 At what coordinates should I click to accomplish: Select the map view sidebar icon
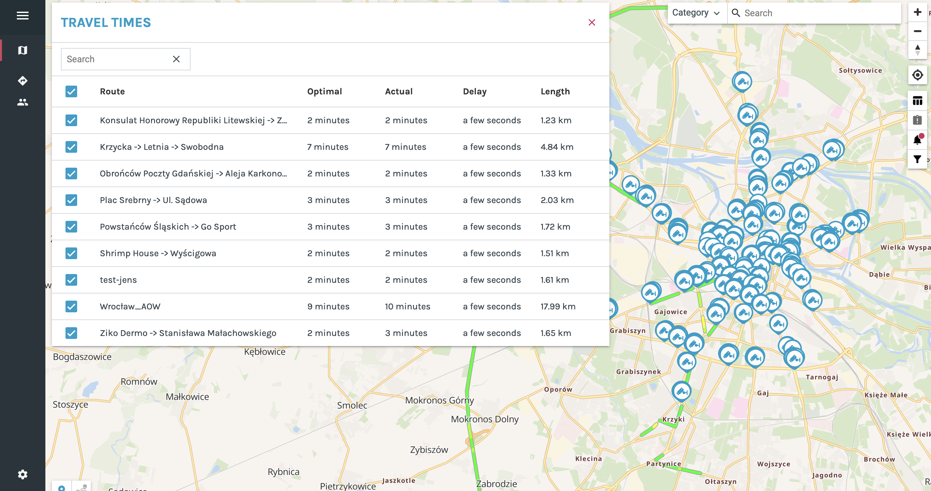(x=22, y=50)
